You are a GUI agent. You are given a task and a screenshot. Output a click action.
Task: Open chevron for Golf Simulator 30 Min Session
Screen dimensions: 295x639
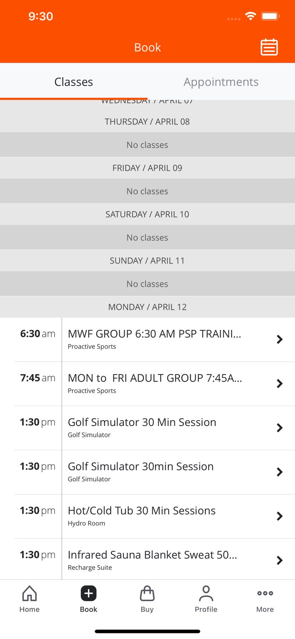point(280,428)
